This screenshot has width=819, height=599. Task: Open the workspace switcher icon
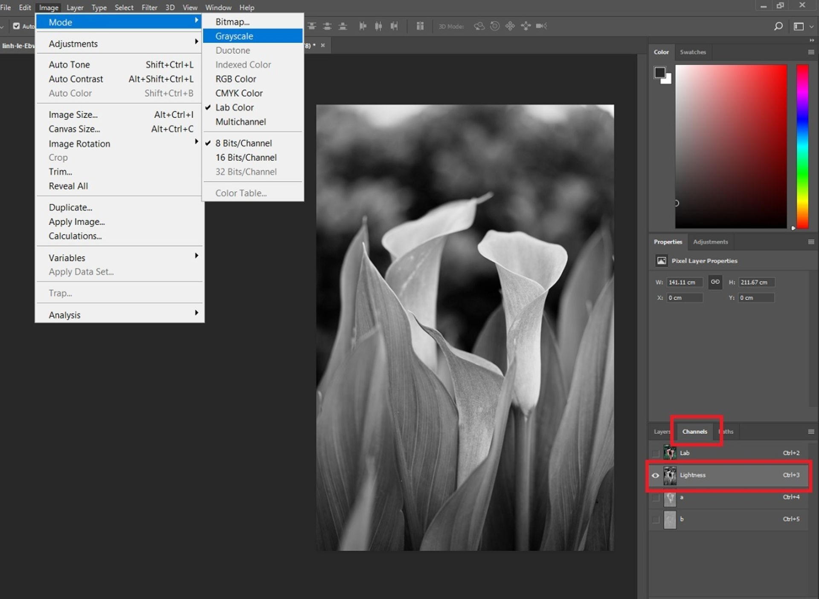(799, 26)
